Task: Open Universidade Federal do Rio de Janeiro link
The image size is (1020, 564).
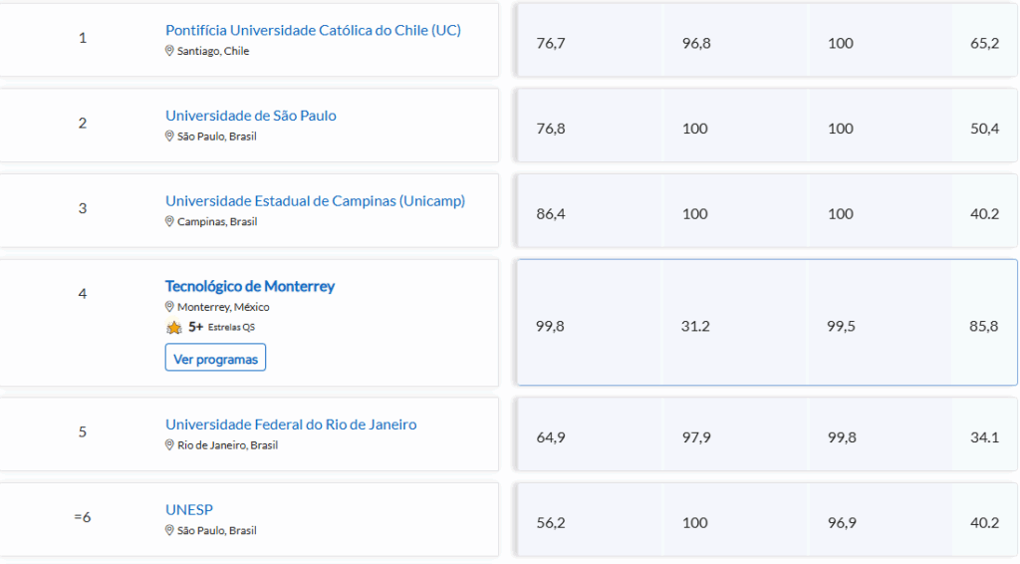Action: tap(291, 424)
